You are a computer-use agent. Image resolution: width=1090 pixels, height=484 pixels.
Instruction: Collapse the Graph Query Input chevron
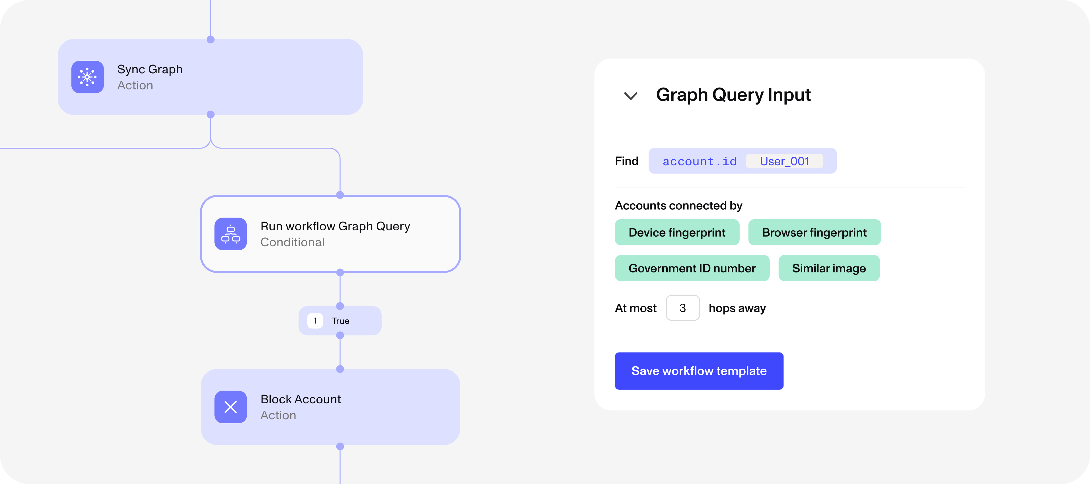[630, 96]
